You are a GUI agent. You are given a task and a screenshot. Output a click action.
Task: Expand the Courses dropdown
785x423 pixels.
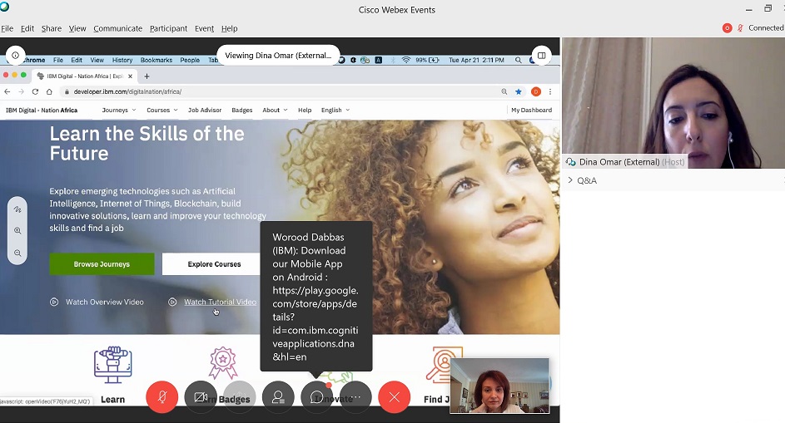tap(161, 110)
